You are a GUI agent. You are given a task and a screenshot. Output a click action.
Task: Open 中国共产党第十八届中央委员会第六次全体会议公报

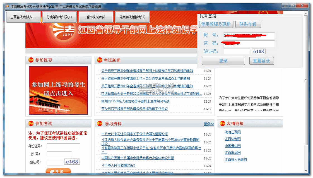click(x=138, y=158)
